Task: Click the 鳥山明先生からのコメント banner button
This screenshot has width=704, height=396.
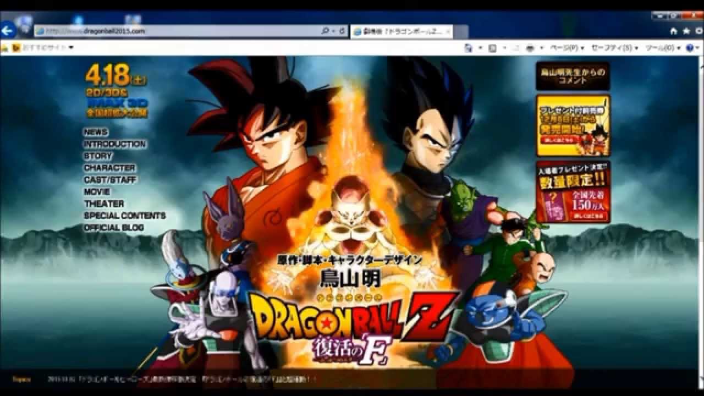Action: point(573,76)
